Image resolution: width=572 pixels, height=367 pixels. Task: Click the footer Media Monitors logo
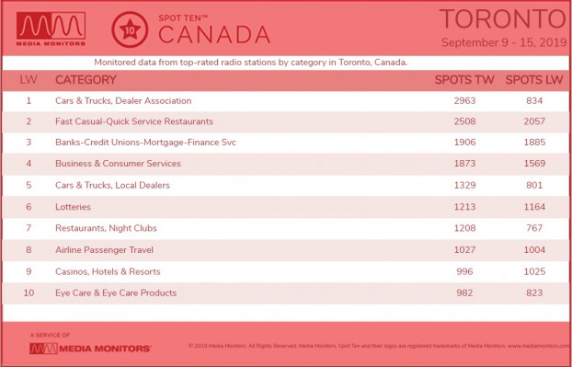coord(90,349)
